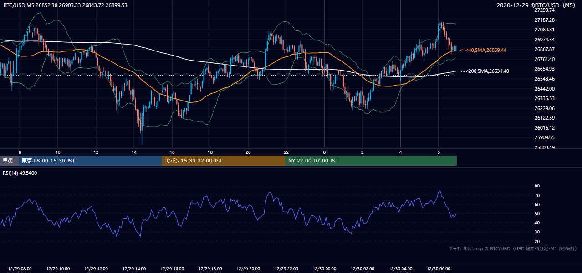582x273 pixels.
Task: Click price axis label 27187.28
Action: point(544,20)
